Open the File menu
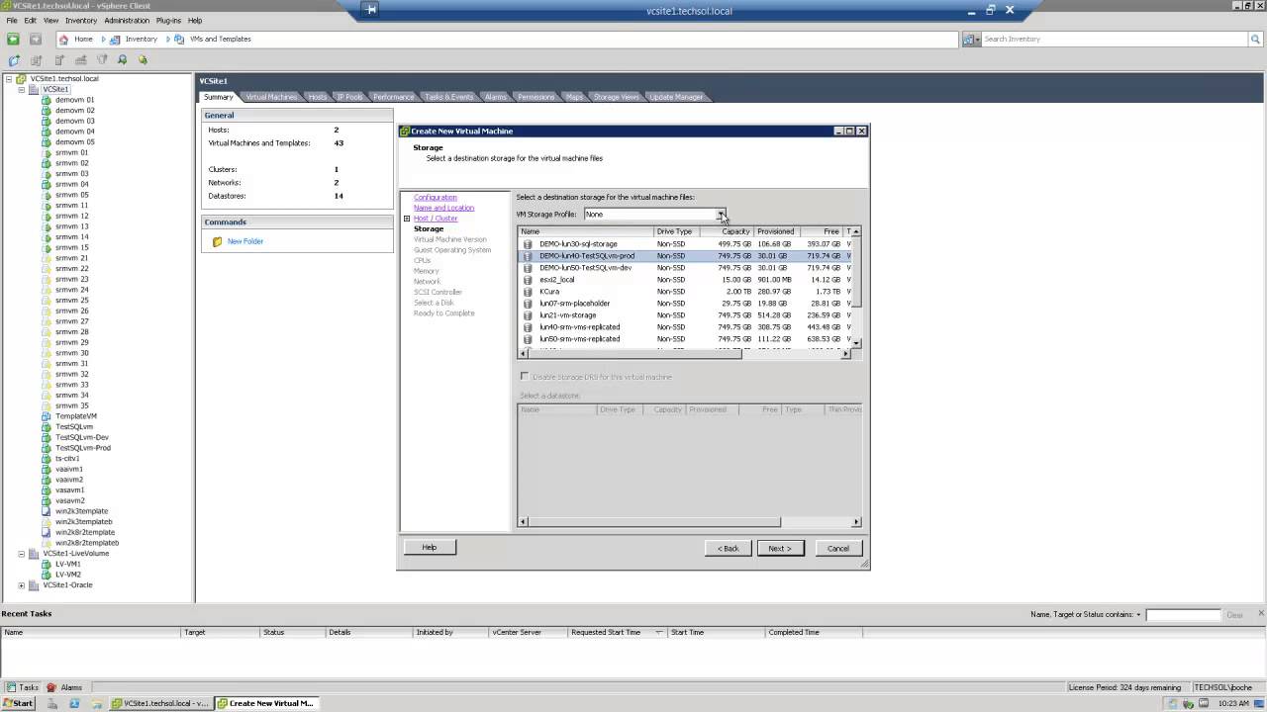The image size is (1267, 712). pos(12,20)
